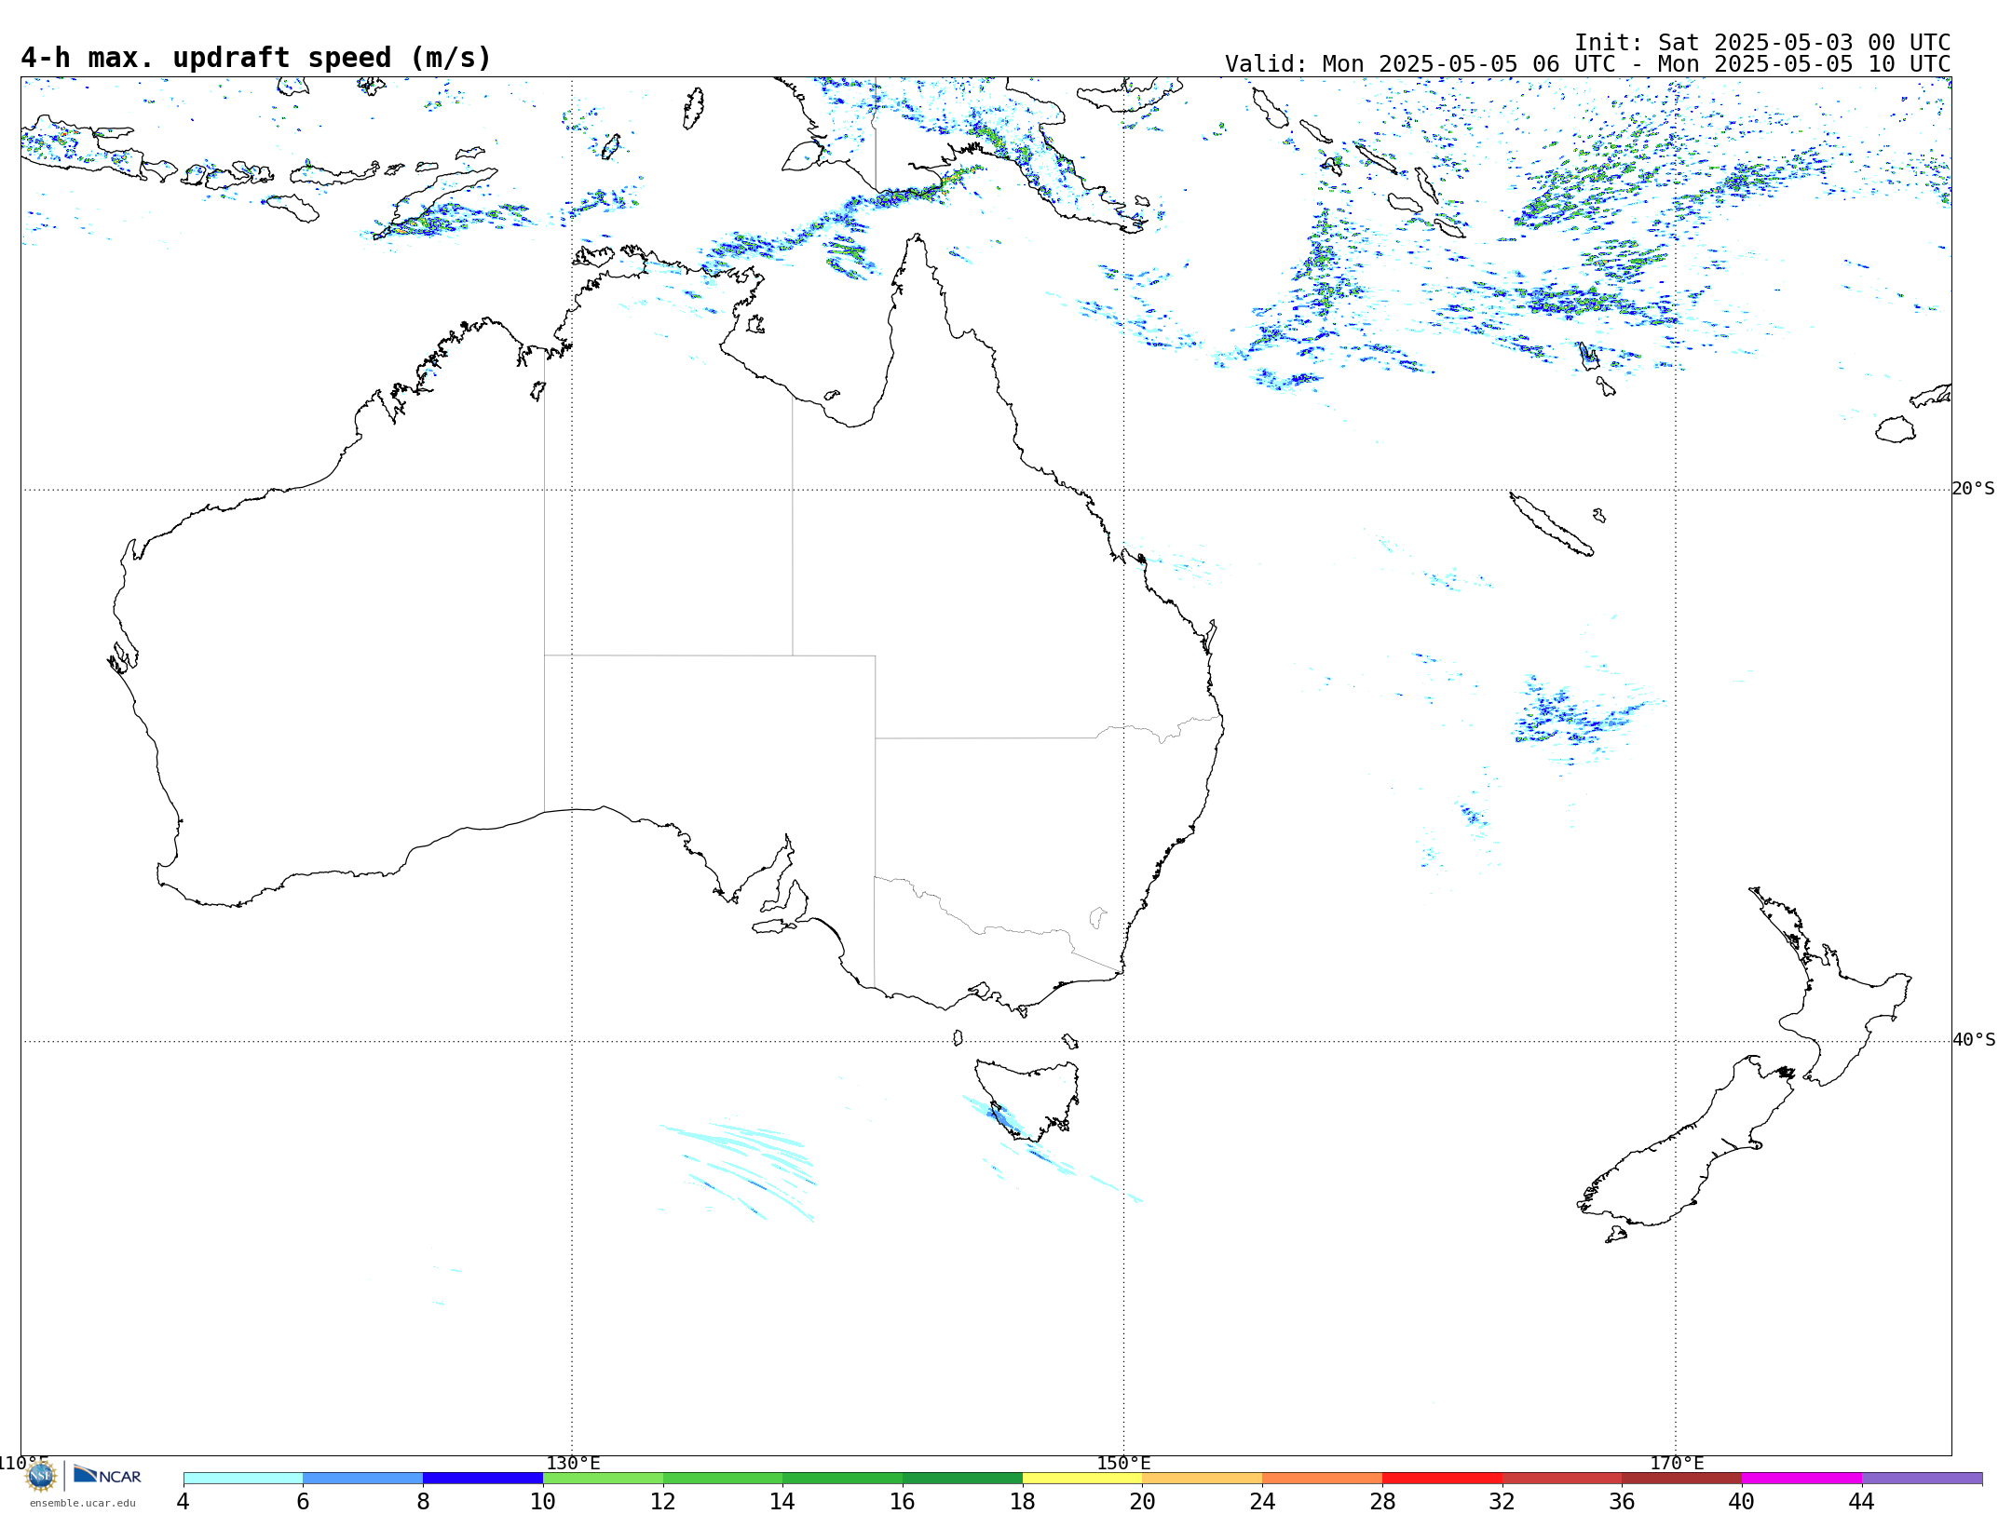Screen dimensions: 2012x1514
Task: Click the NSF logo
Action: click(41, 1476)
